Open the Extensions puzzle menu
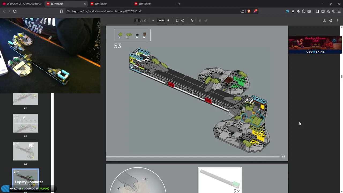Viewport: 343px width, 193px height. pyautogui.click(x=304, y=11)
